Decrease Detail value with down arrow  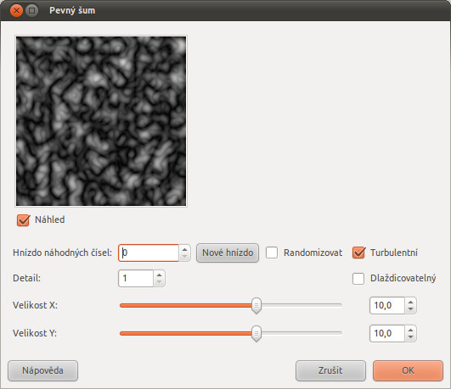(159, 282)
